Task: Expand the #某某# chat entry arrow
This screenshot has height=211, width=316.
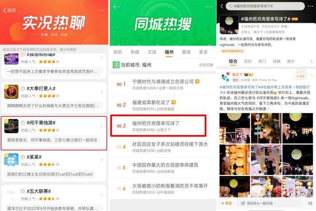Action: [x=102, y=160]
